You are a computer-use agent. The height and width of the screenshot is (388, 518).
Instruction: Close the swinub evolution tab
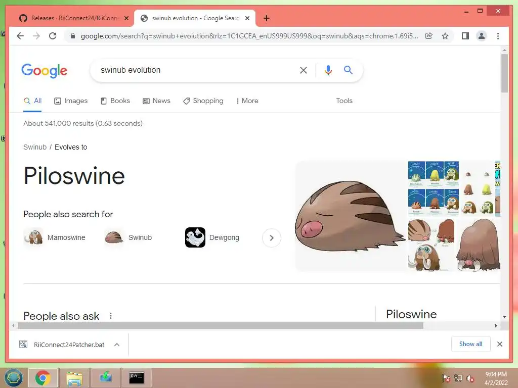tap(247, 18)
